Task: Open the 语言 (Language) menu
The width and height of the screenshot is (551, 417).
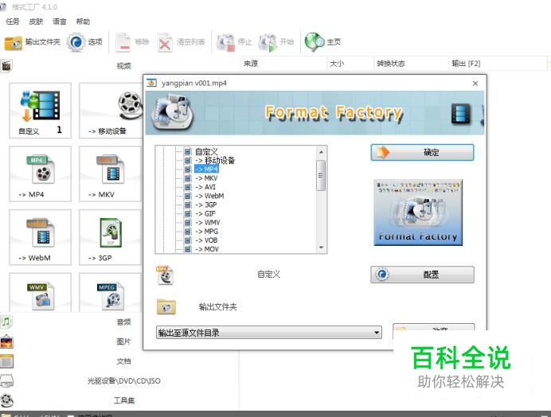Action: (60, 21)
